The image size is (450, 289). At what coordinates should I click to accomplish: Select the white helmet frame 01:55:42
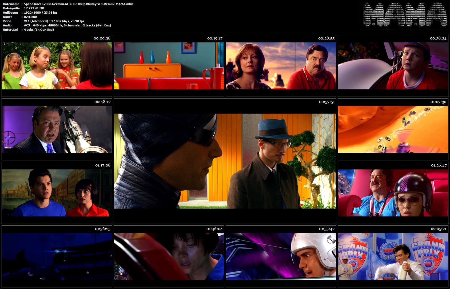(x=281, y=256)
